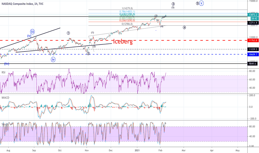Click Sep on the time axis
The width and height of the screenshot is (259, 153).
point(34,150)
